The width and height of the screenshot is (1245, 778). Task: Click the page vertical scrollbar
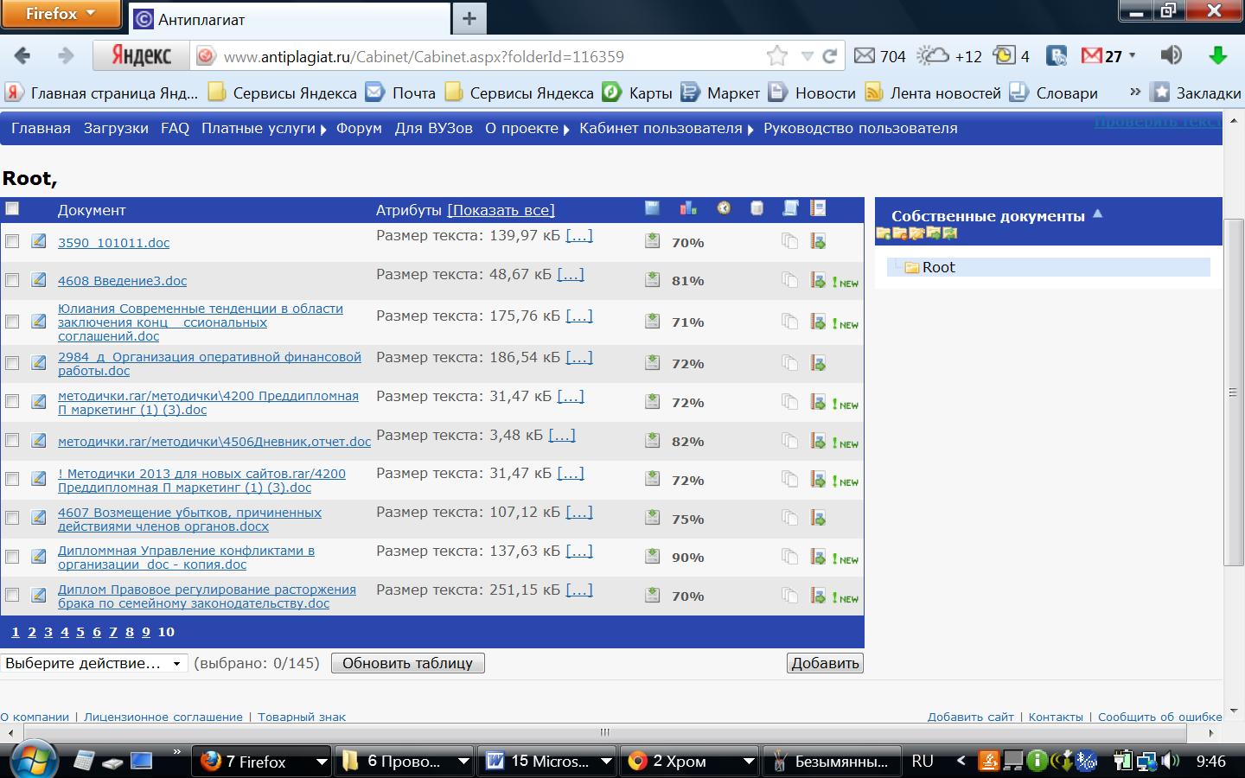[1233, 393]
